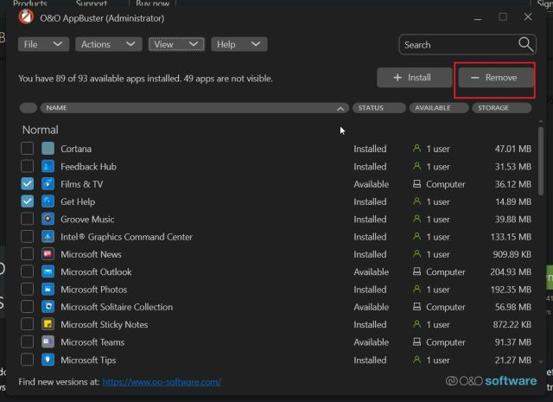
Task: Toggle the select-all header checkbox
Action: coord(29,108)
